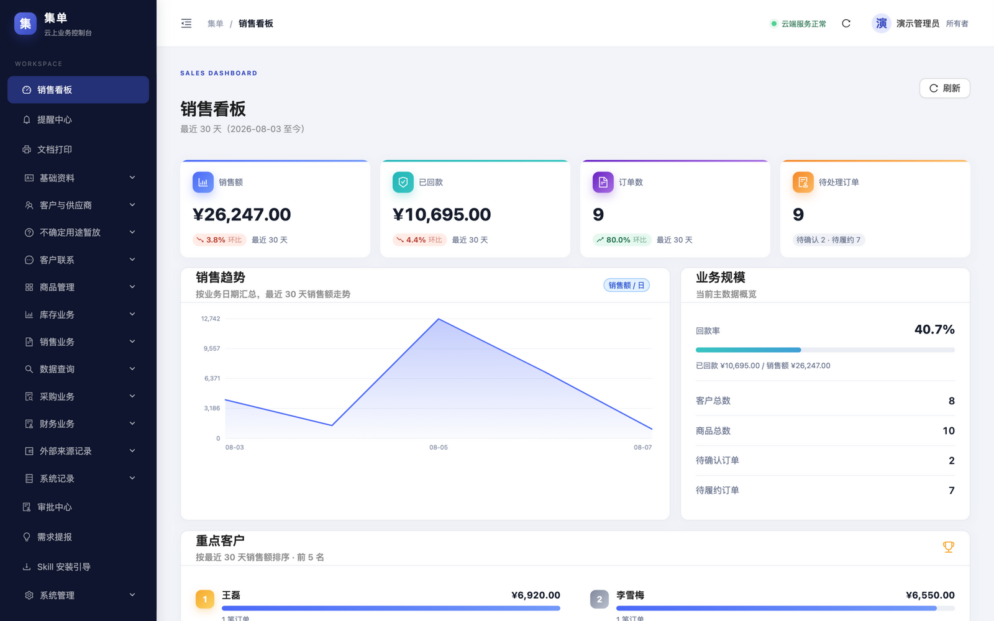Click the 集 app logo icon
Viewport: 994px width, 621px height.
(x=25, y=24)
